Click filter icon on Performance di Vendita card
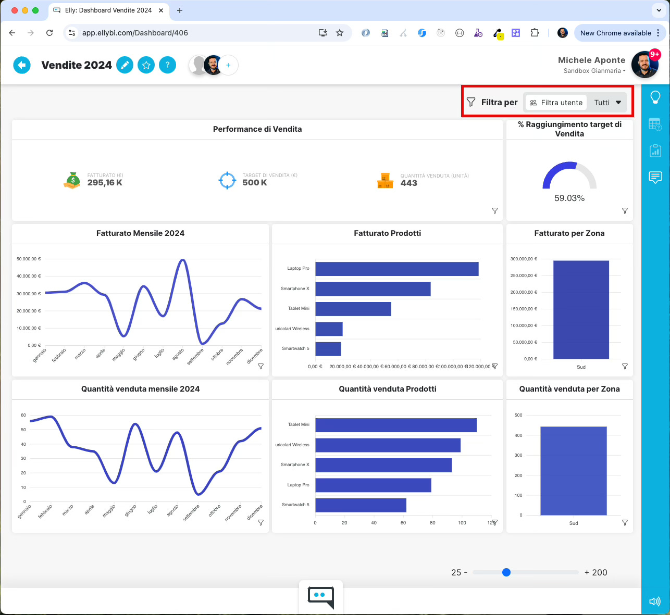This screenshot has width=670, height=615. point(495,210)
